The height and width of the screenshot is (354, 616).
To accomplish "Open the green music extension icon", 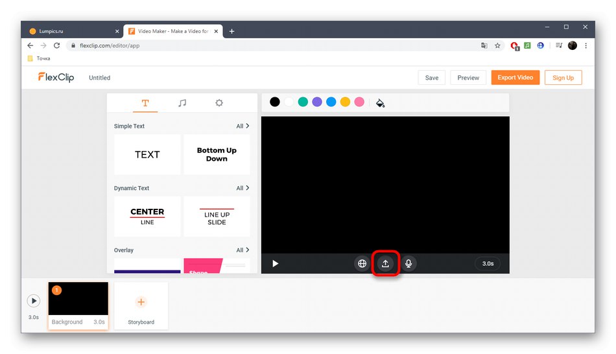I will pyautogui.click(x=527, y=45).
